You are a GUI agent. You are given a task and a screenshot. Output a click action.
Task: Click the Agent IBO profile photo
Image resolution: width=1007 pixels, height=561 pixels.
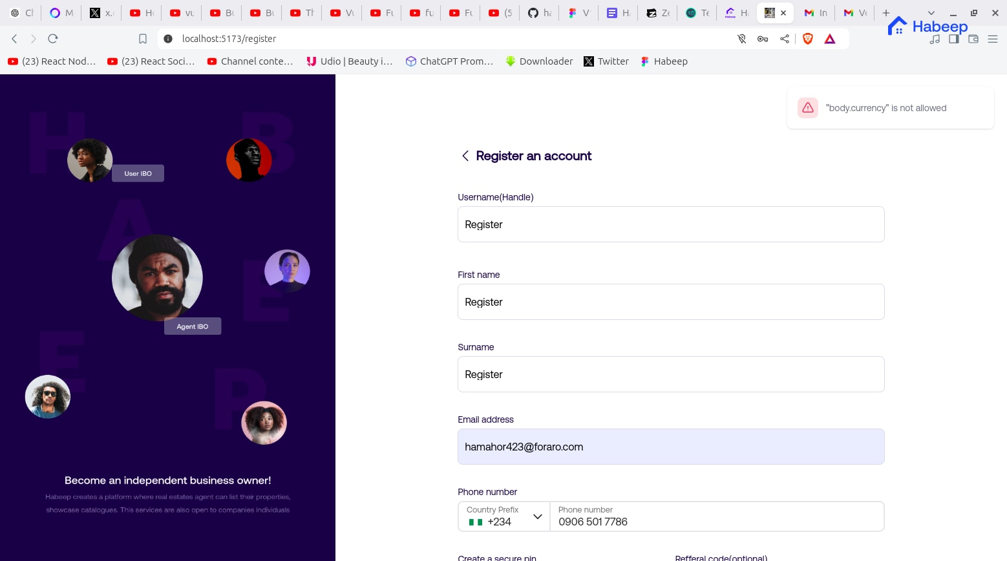(157, 278)
